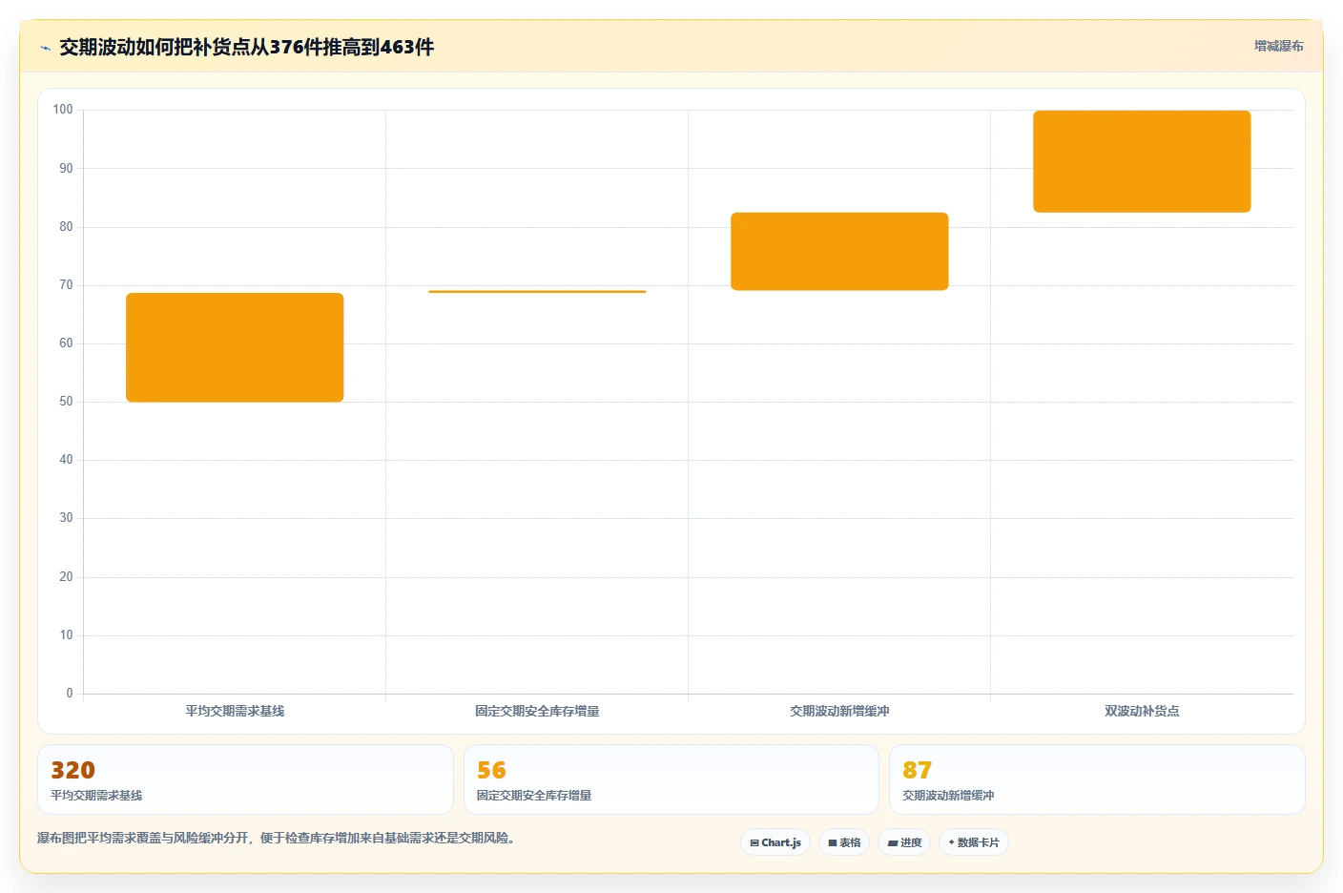Click the thin 固定交期安全库存增量 bar
This screenshot has height=893, width=1343.
[x=537, y=291]
